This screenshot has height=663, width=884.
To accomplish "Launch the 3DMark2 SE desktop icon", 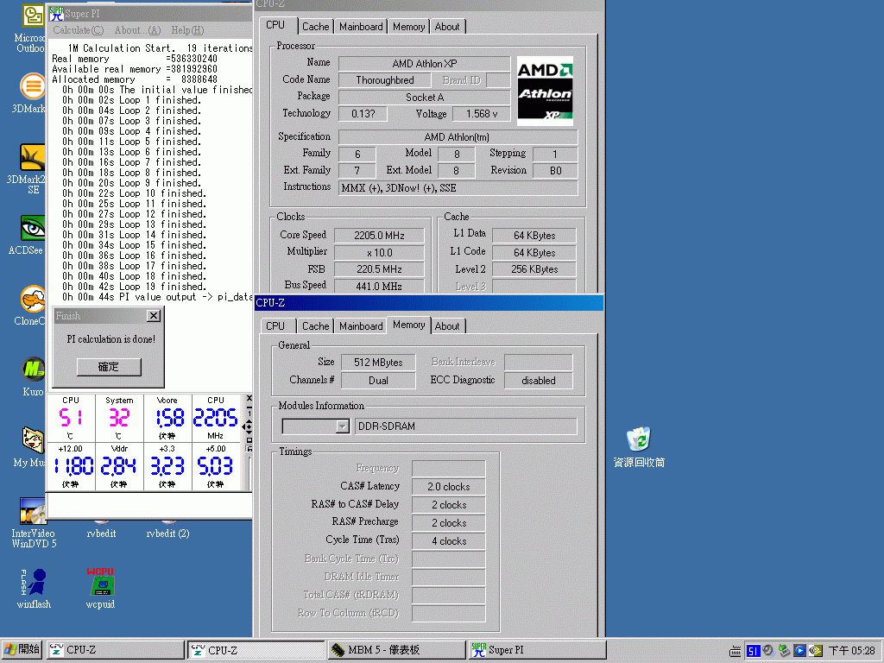I will pos(32,157).
